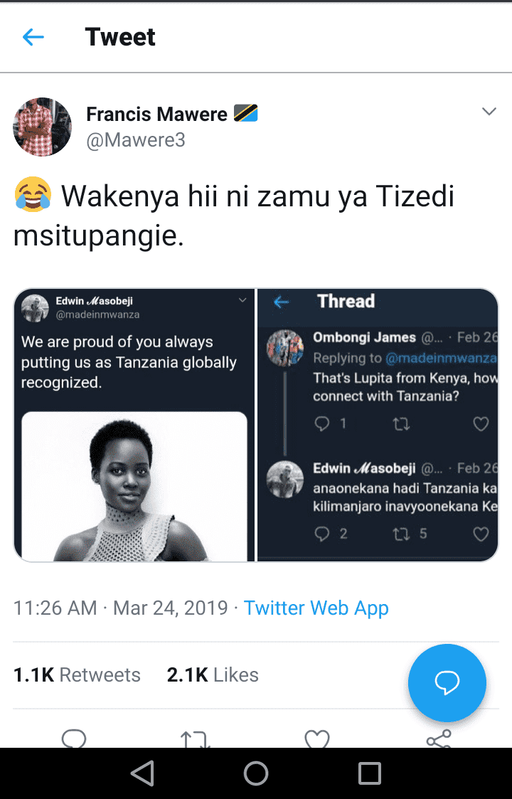The width and height of the screenshot is (512, 799).
Task: Open the Francis Mawere display name
Action: click(x=156, y=114)
